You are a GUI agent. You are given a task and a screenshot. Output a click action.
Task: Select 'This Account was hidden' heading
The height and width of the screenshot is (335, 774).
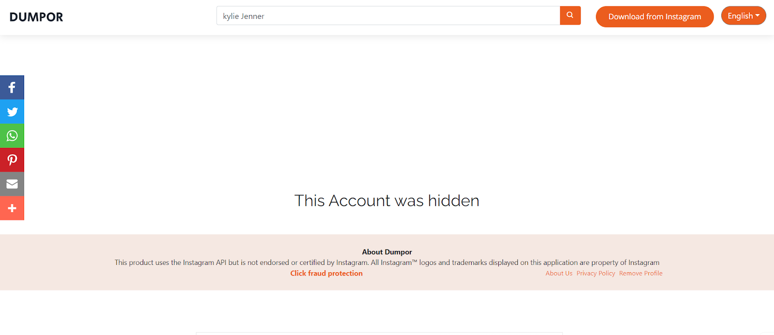(x=387, y=201)
